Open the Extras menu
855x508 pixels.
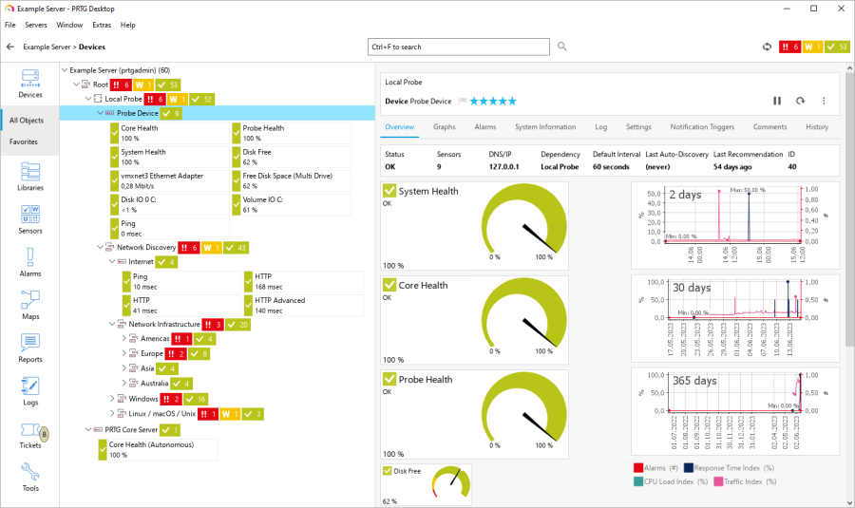101,25
